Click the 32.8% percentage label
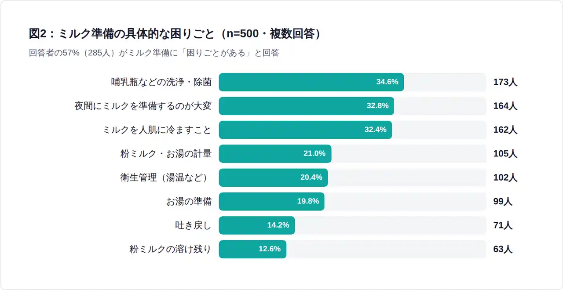The image size is (563, 290). 377,106
